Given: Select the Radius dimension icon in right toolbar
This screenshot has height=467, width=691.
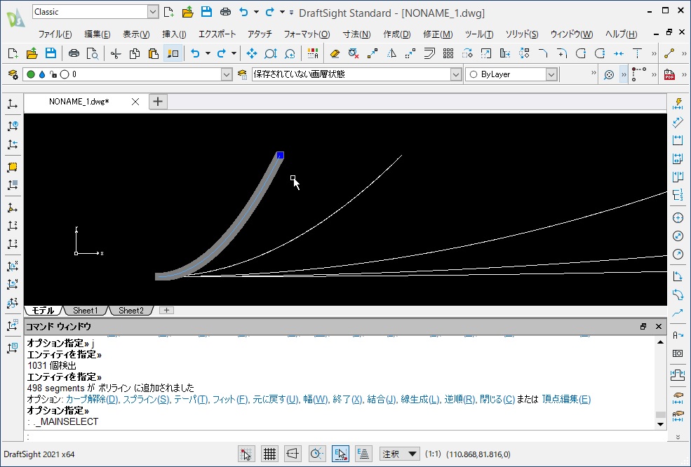Looking at the screenshot, I should click(x=678, y=255).
